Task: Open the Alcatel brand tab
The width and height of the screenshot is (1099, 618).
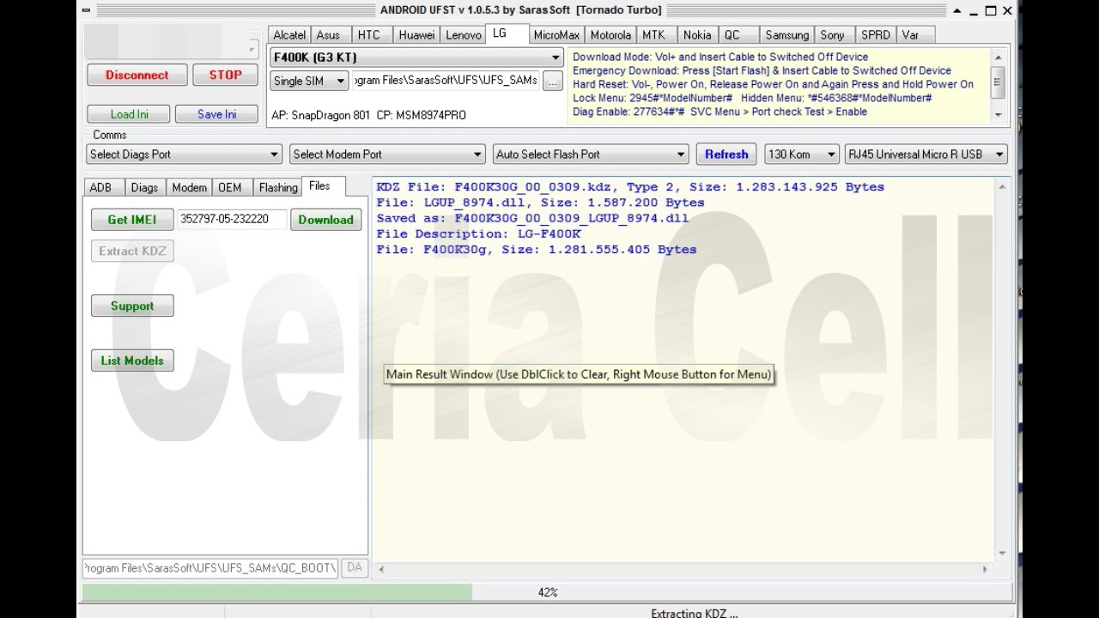Action: [x=289, y=35]
